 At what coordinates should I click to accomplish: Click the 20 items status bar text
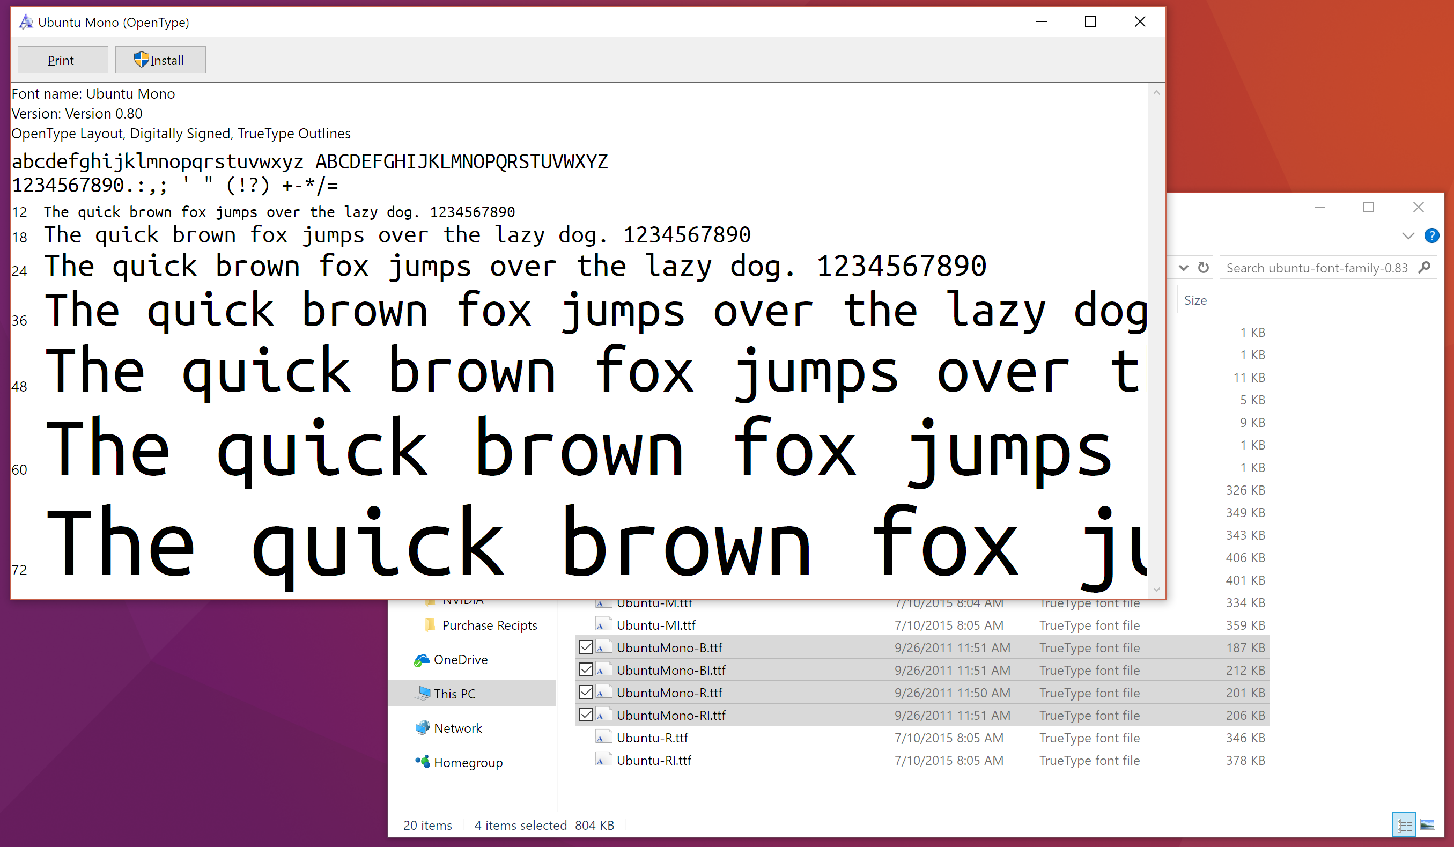click(x=427, y=825)
